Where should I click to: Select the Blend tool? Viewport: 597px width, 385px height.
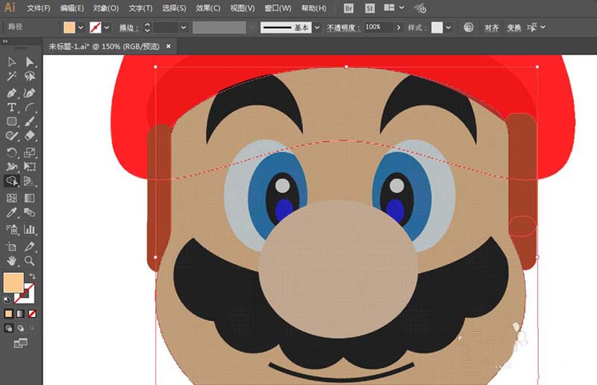(x=29, y=213)
